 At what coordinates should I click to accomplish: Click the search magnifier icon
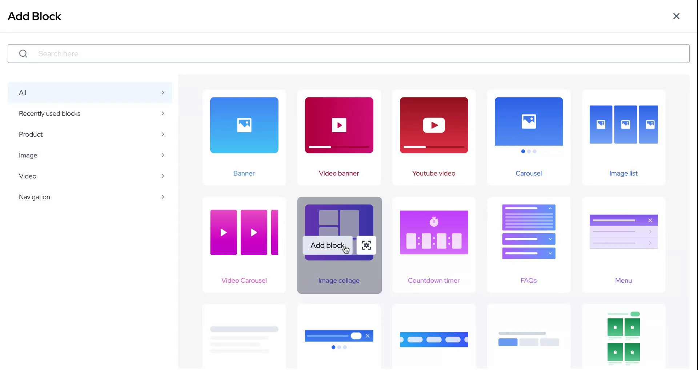point(23,54)
